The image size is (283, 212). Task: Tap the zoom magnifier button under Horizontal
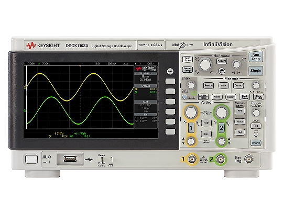click(222, 71)
